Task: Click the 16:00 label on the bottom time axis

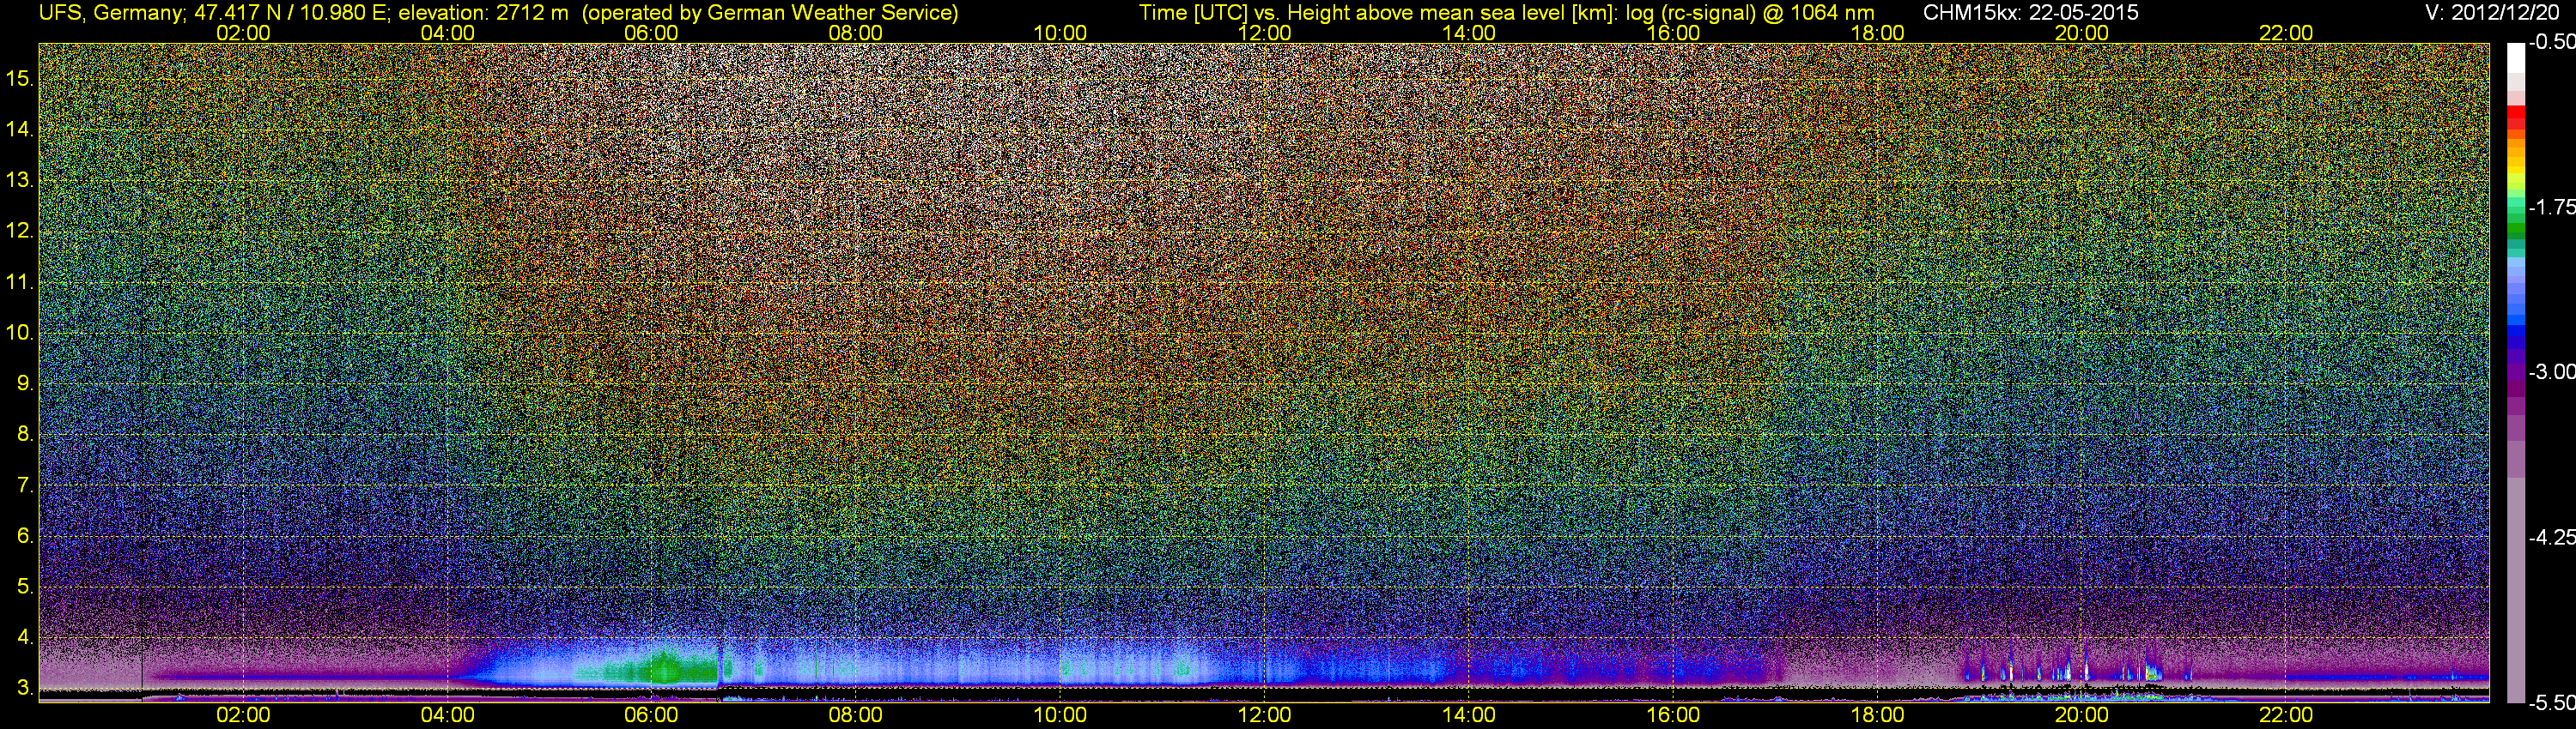Action: coord(1673,716)
